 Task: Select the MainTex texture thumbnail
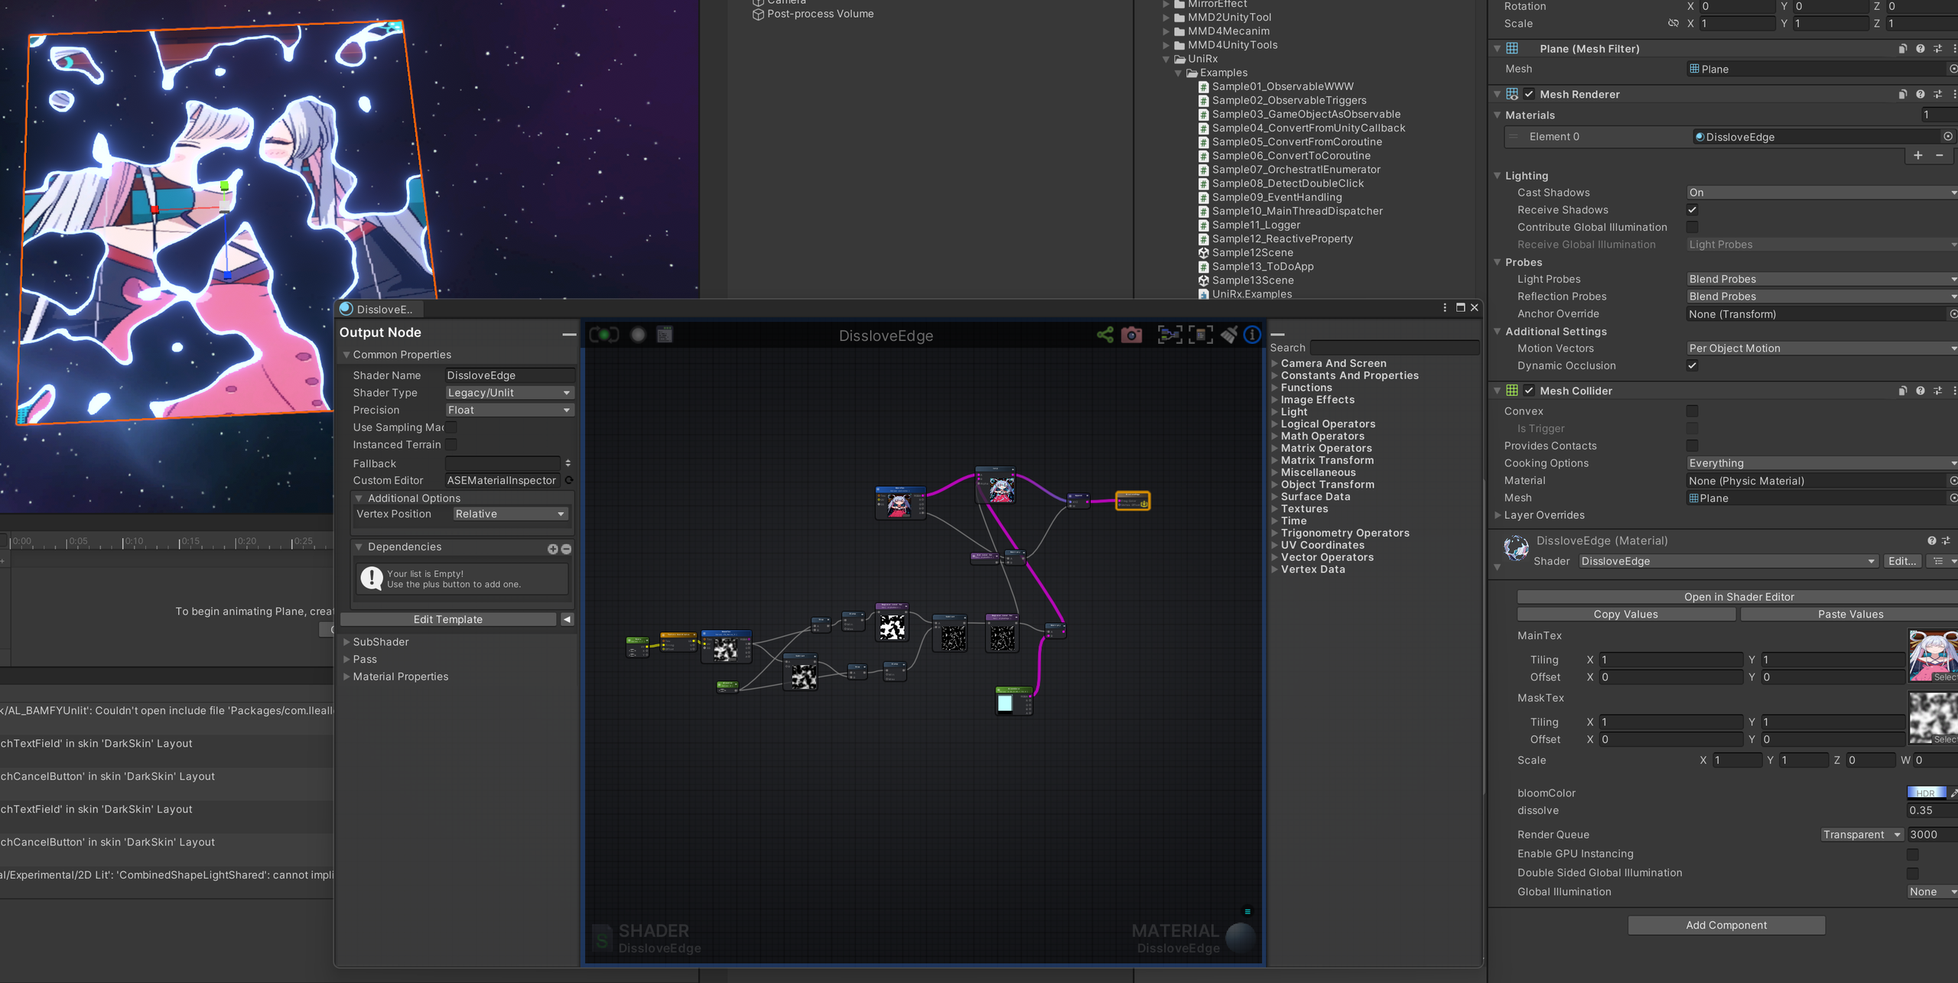pyautogui.click(x=1933, y=656)
